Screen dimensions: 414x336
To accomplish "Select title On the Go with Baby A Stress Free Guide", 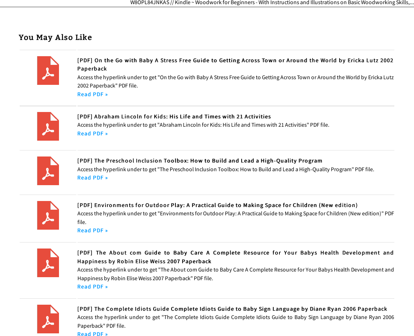I will tap(235, 64).
